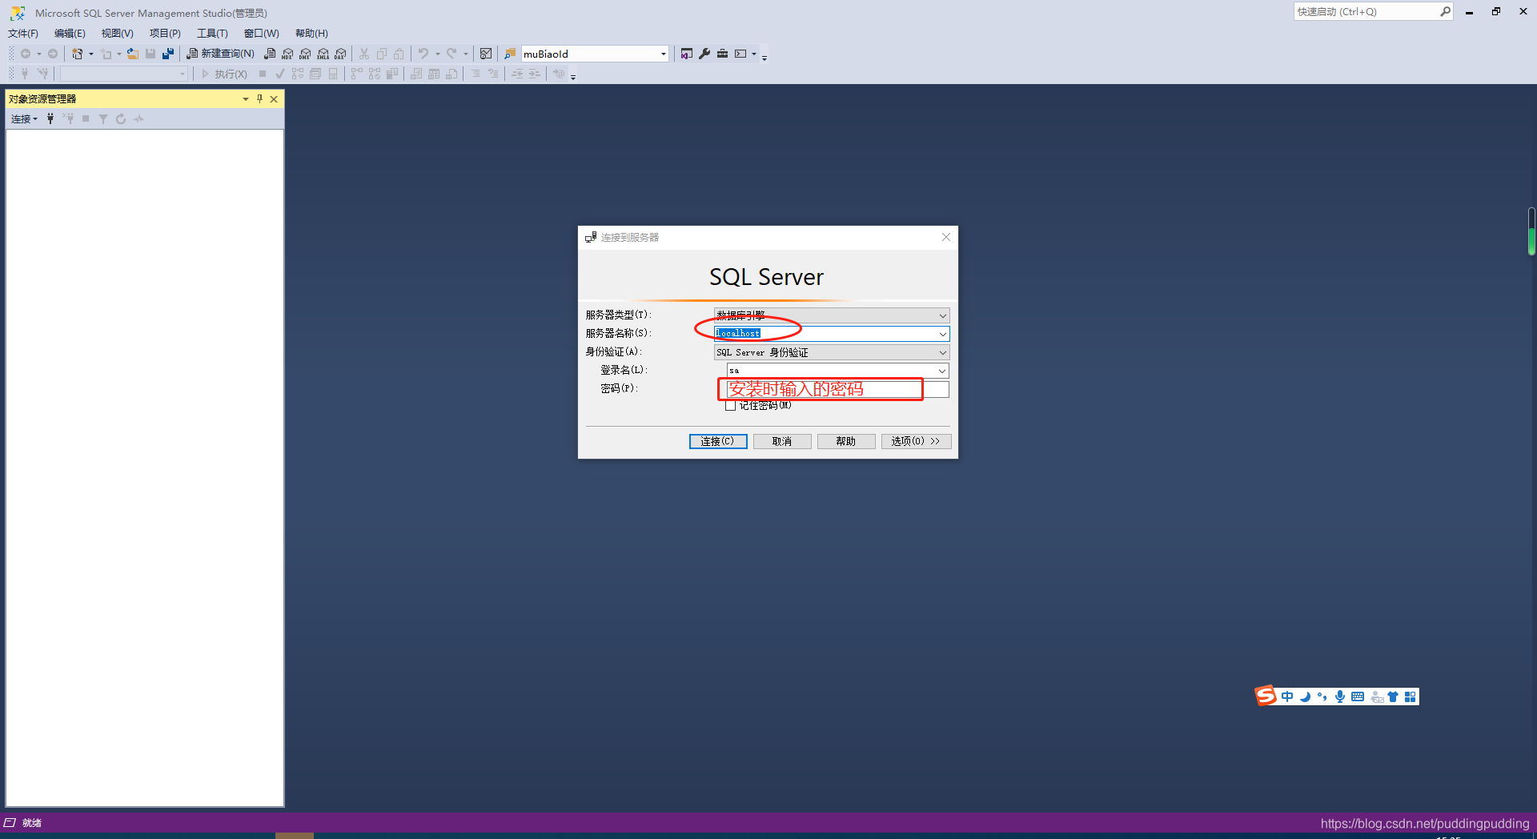Screen dimensions: 1537x839
Task: Check the 记住密码 remember password box
Action: tap(730, 406)
